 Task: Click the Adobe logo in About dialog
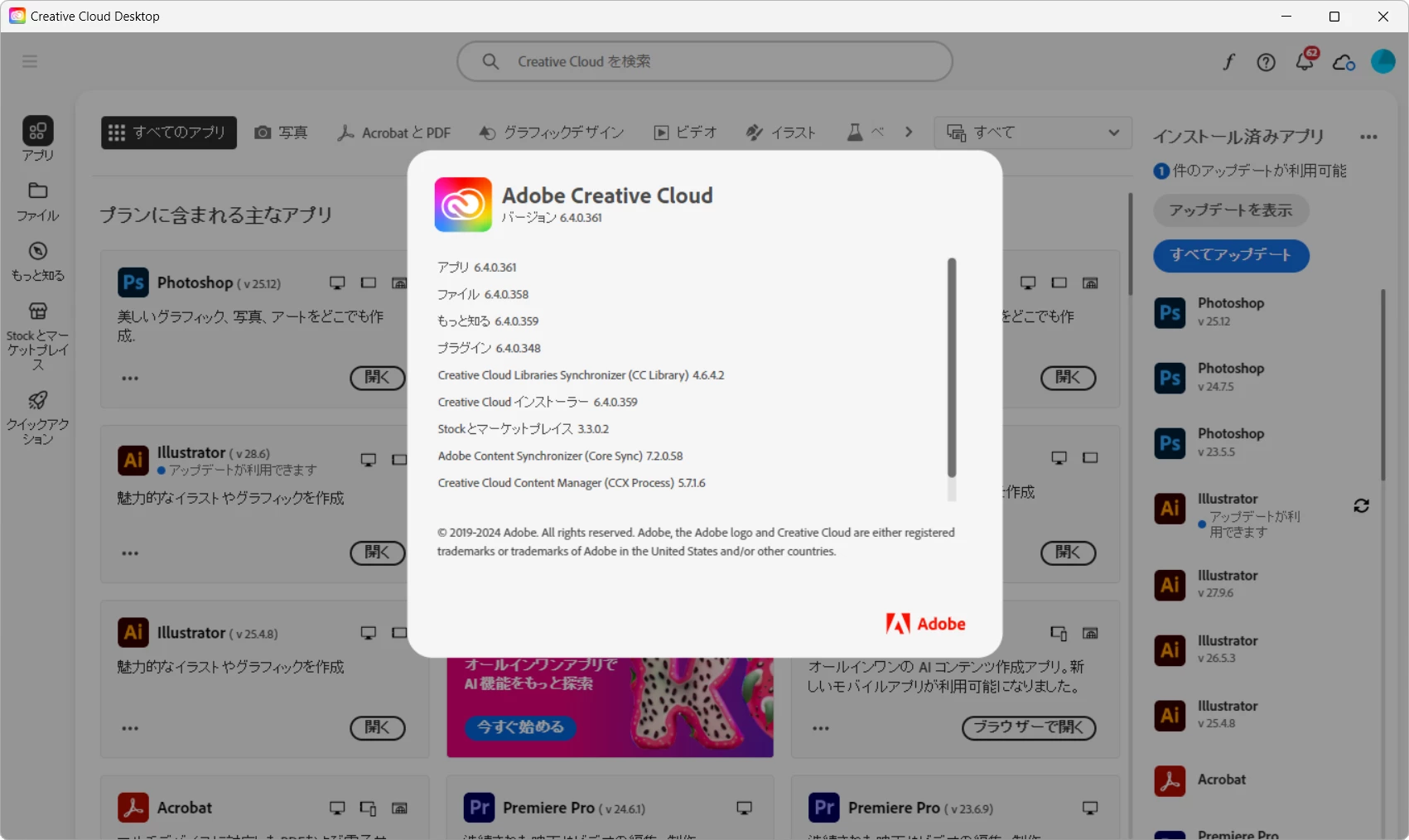click(925, 624)
